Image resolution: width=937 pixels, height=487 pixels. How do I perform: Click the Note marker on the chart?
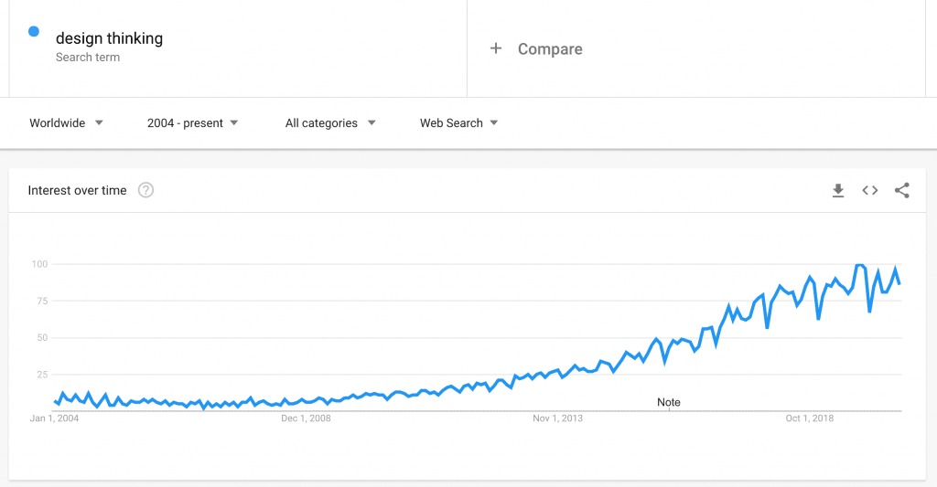tap(669, 403)
